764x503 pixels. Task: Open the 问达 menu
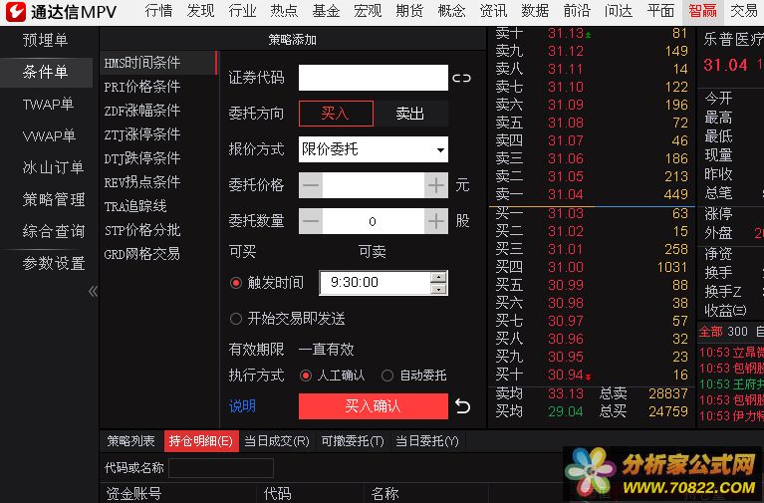619,11
